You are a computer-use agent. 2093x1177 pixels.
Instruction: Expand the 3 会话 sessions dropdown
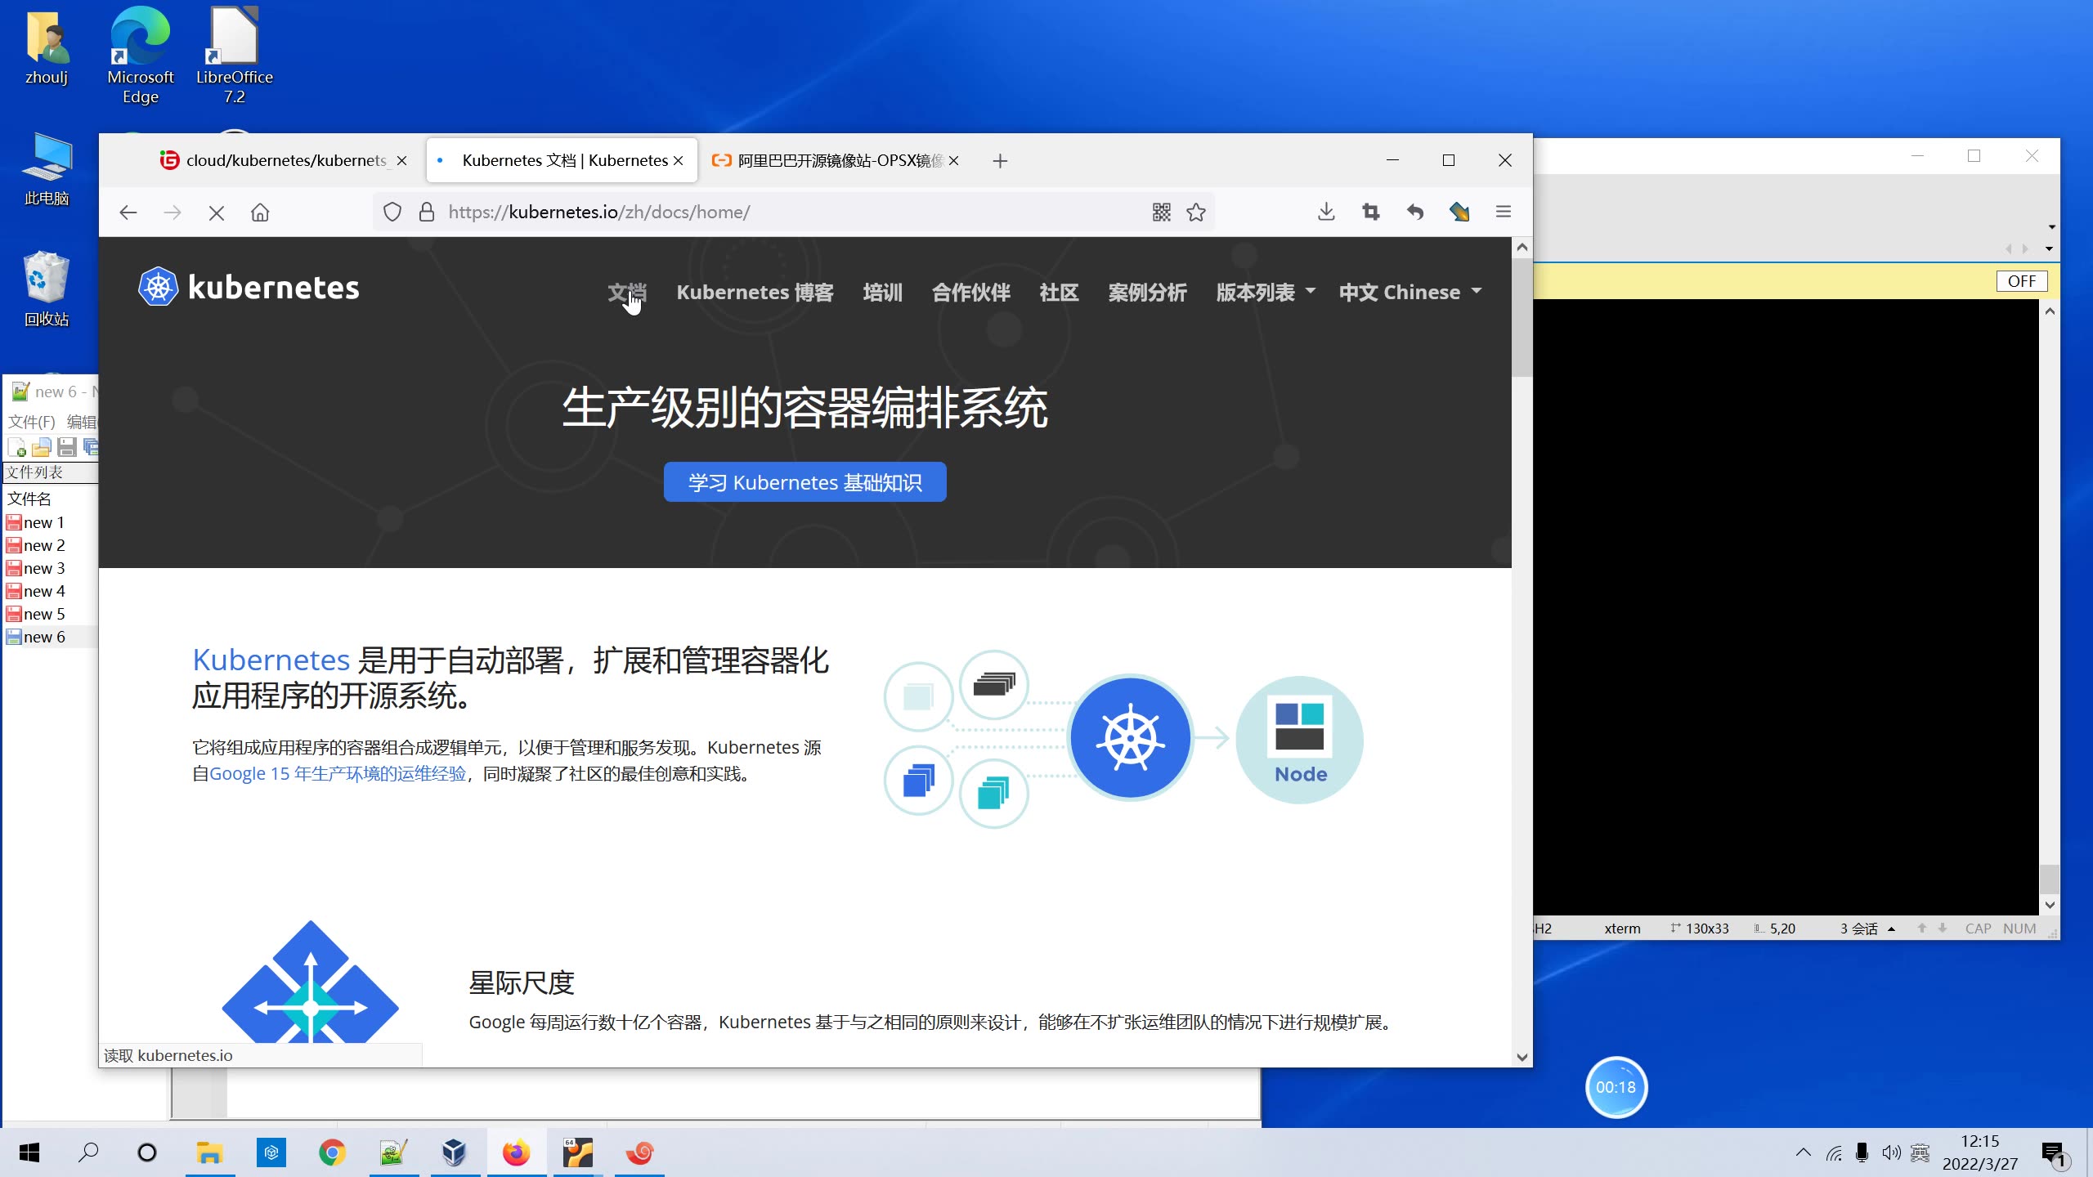click(1867, 929)
